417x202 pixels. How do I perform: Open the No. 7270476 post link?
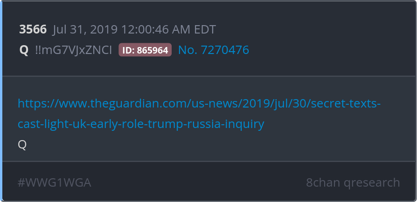point(214,50)
